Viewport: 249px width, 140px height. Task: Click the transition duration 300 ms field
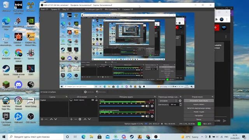tap(174, 105)
